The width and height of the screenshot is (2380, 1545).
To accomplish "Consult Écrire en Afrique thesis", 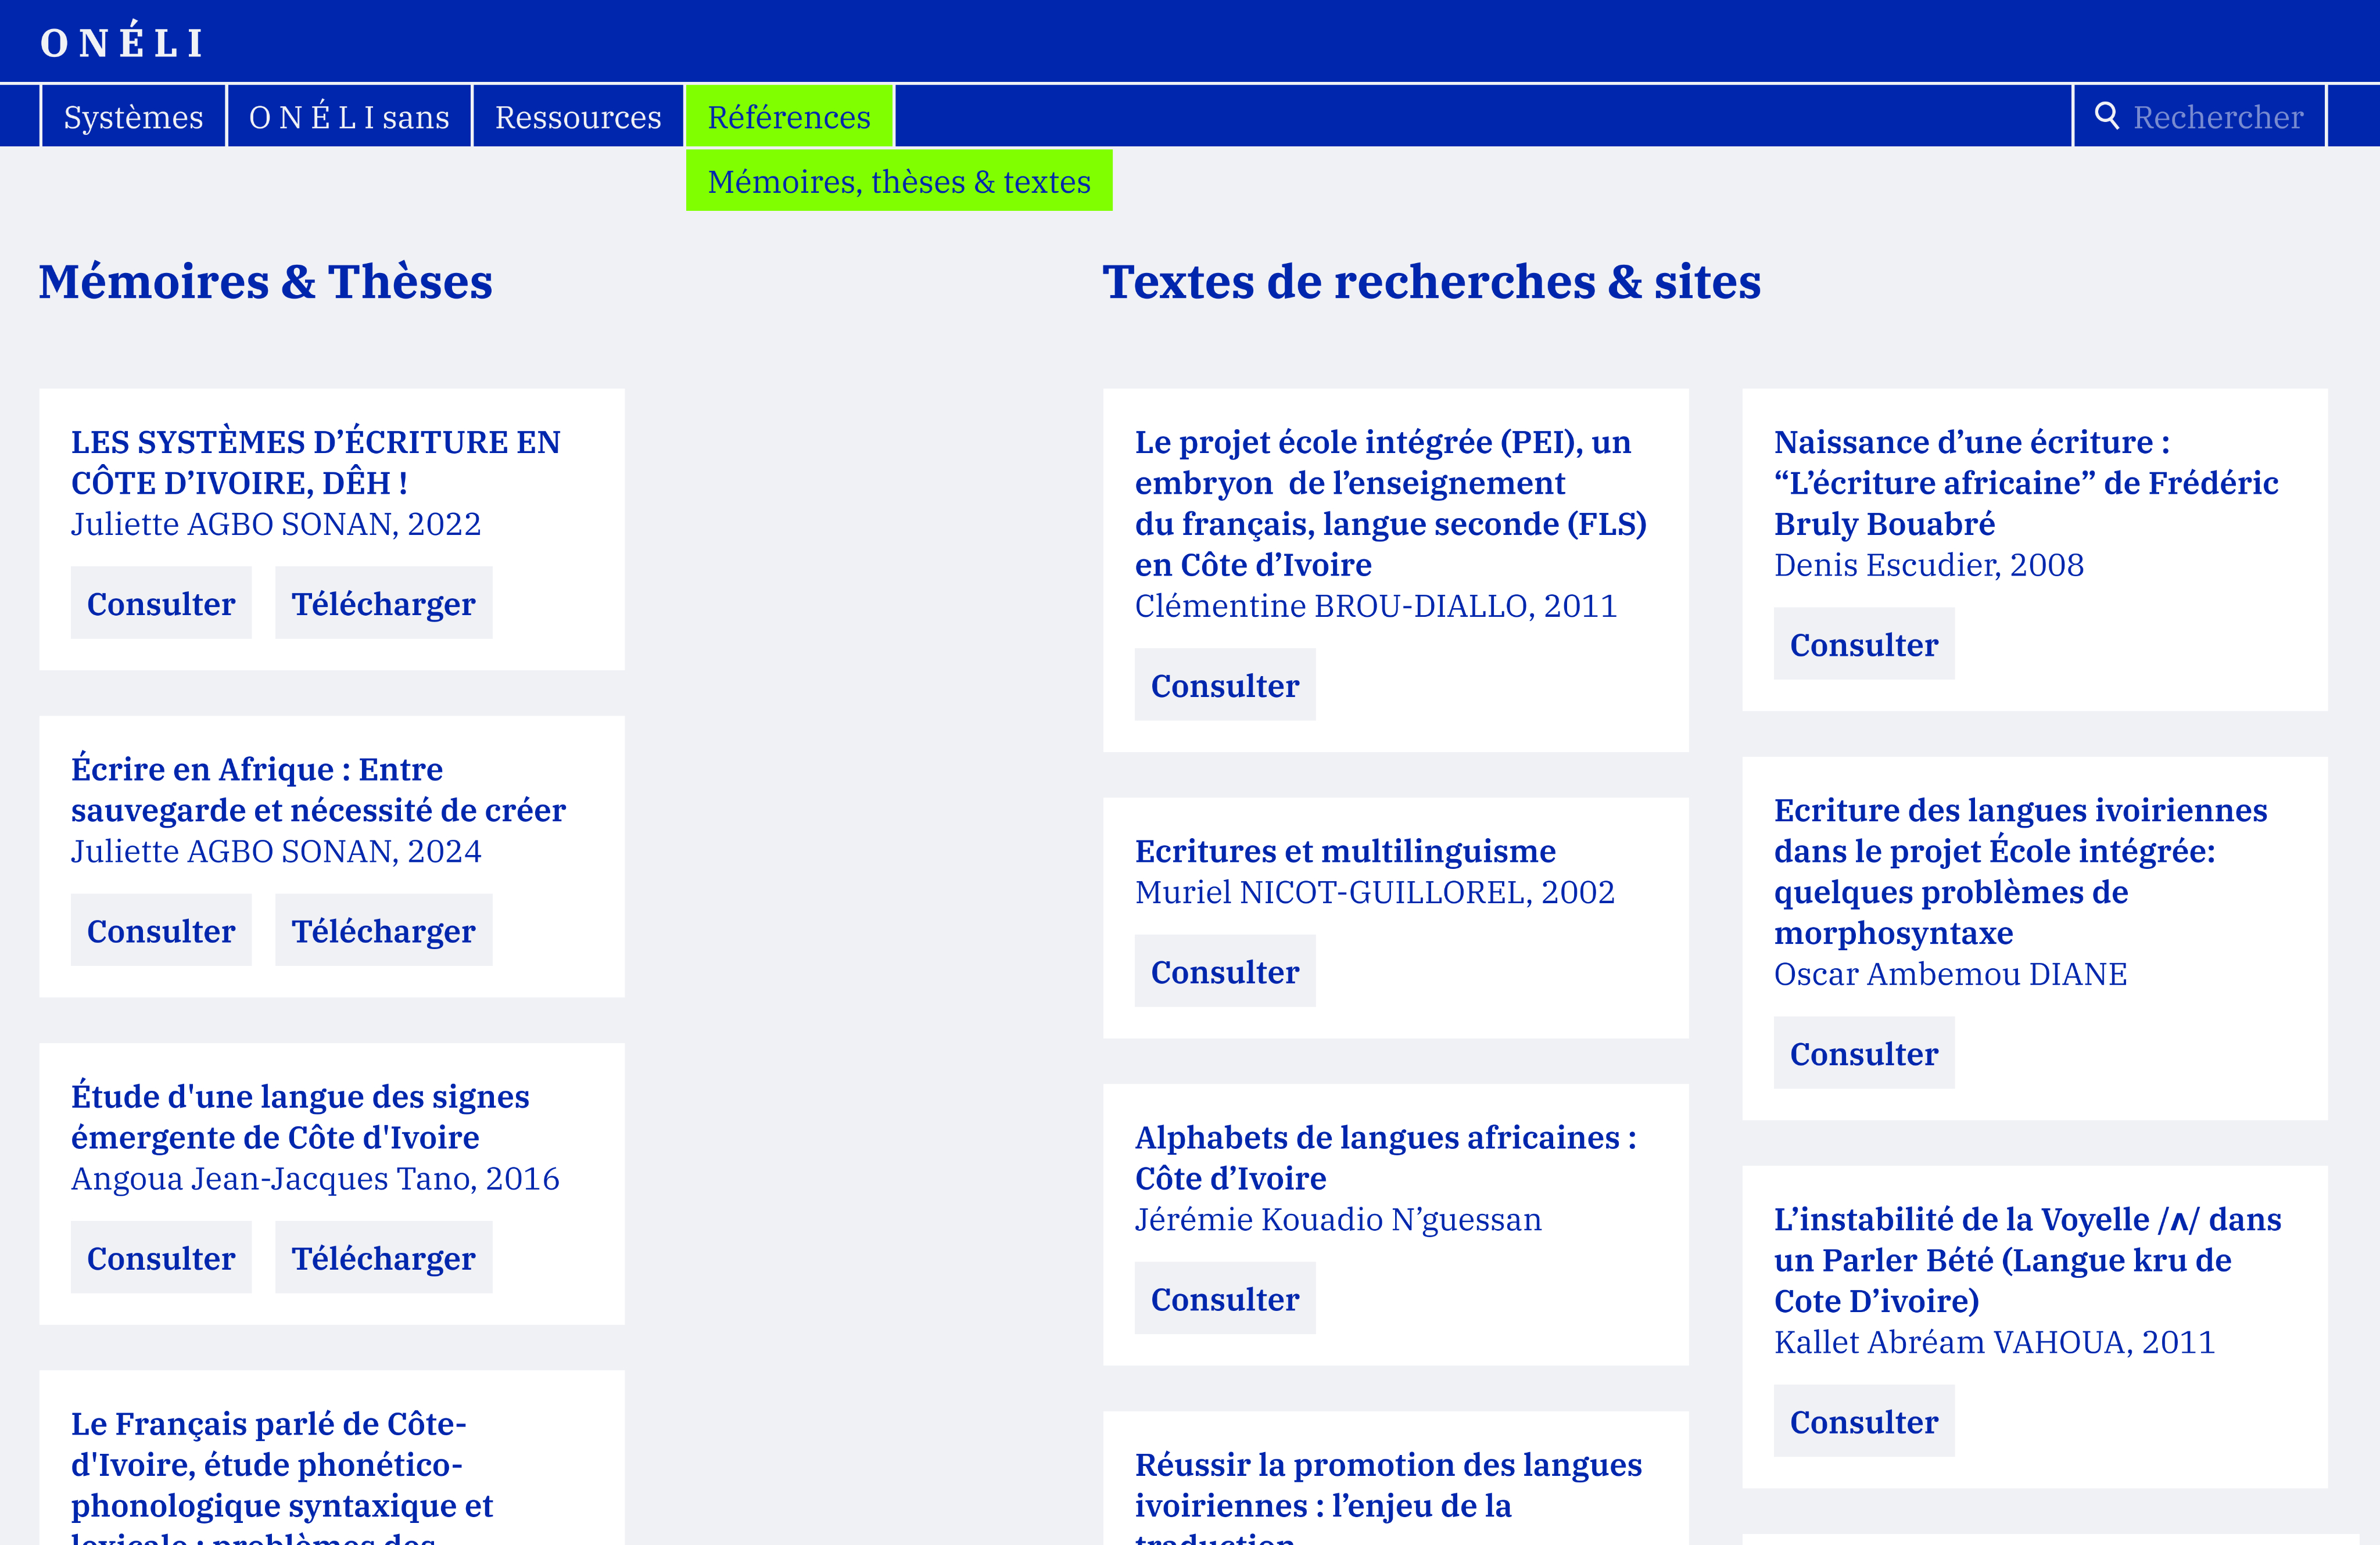I will [x=161, y=930].
